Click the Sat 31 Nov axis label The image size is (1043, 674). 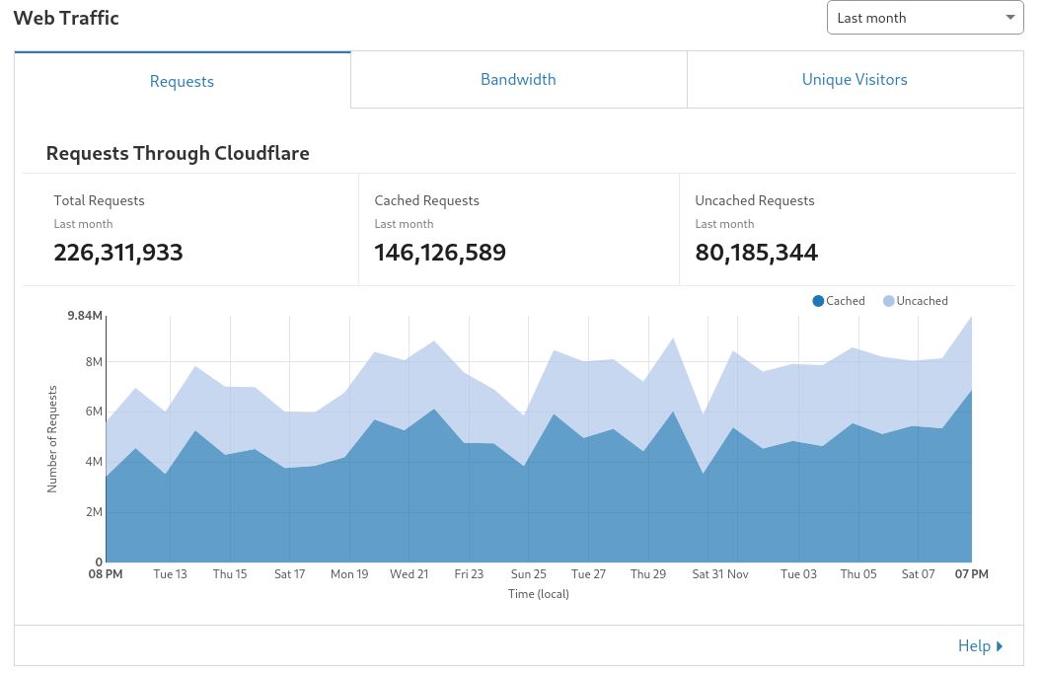click(x=720, y=574)
